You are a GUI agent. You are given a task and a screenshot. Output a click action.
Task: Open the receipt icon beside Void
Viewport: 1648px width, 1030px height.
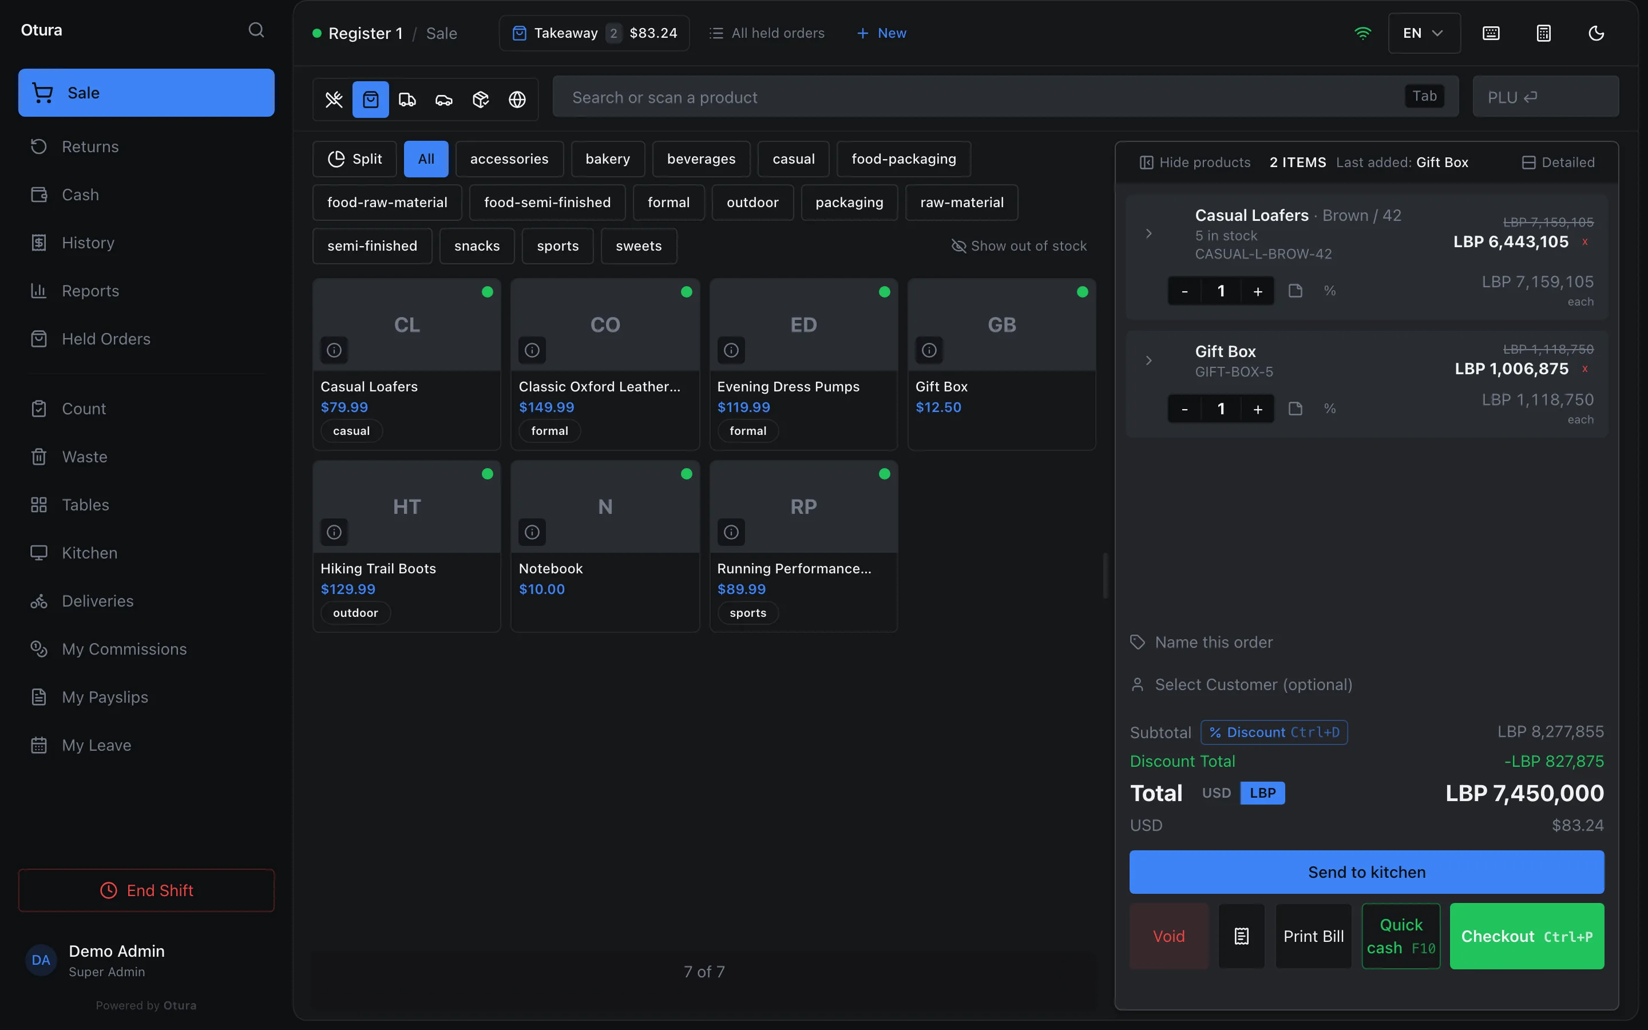(1242, 936)
